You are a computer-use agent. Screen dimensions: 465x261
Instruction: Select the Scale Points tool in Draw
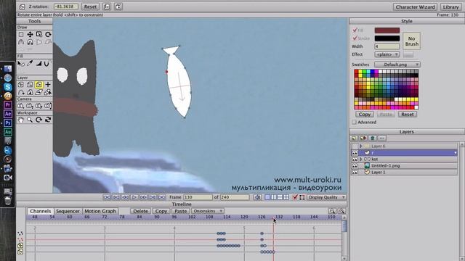(x=39, y=34)
